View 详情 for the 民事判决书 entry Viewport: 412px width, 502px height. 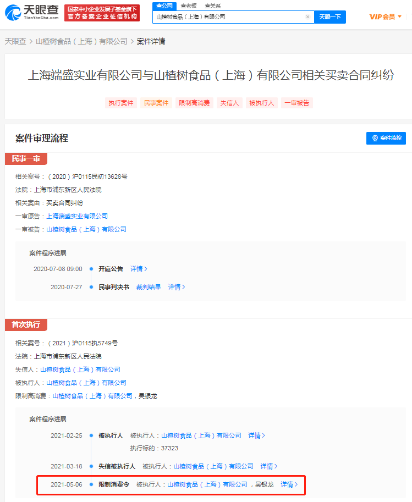pos(176,287)
